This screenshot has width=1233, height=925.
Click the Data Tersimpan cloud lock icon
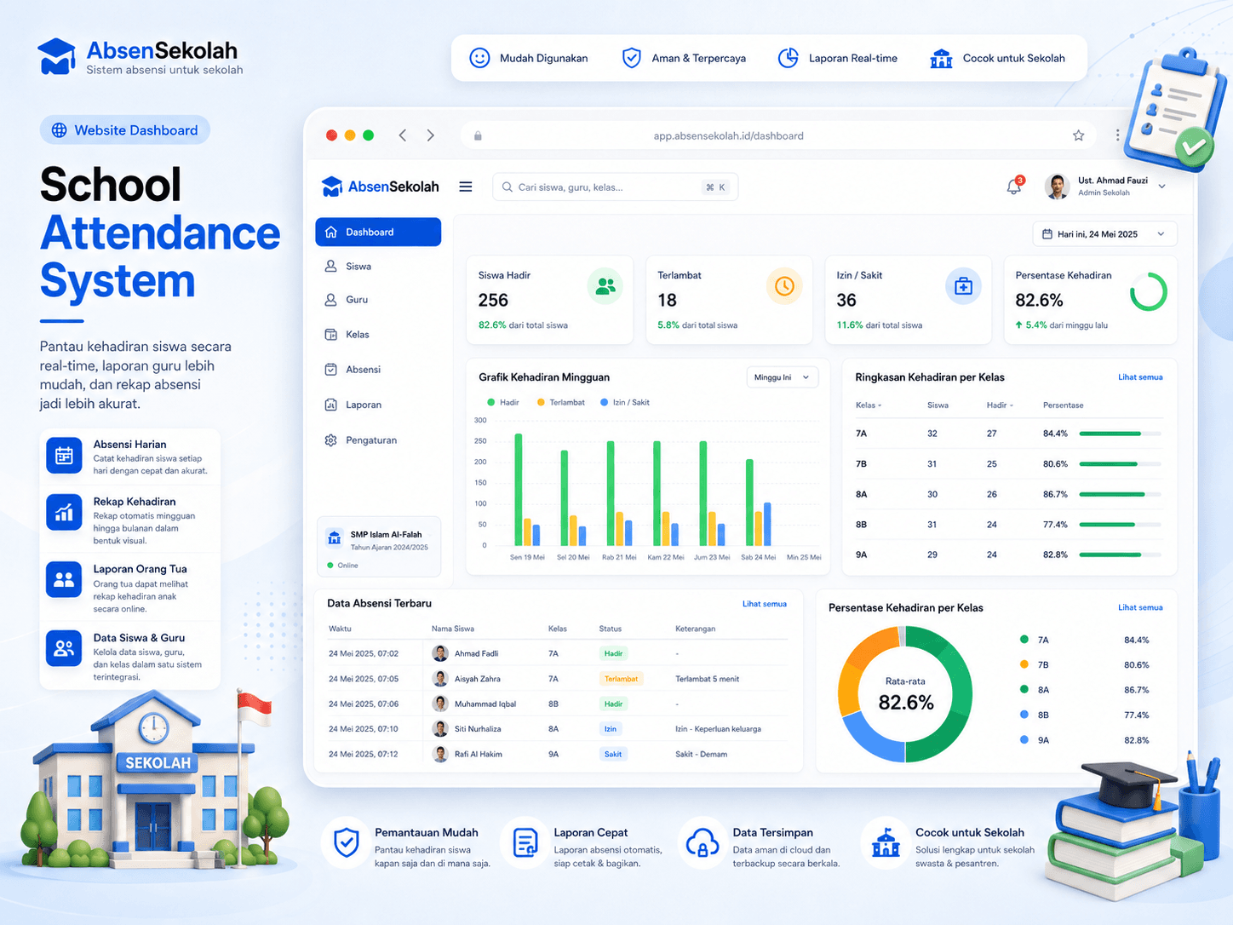(x=703, y=843)
